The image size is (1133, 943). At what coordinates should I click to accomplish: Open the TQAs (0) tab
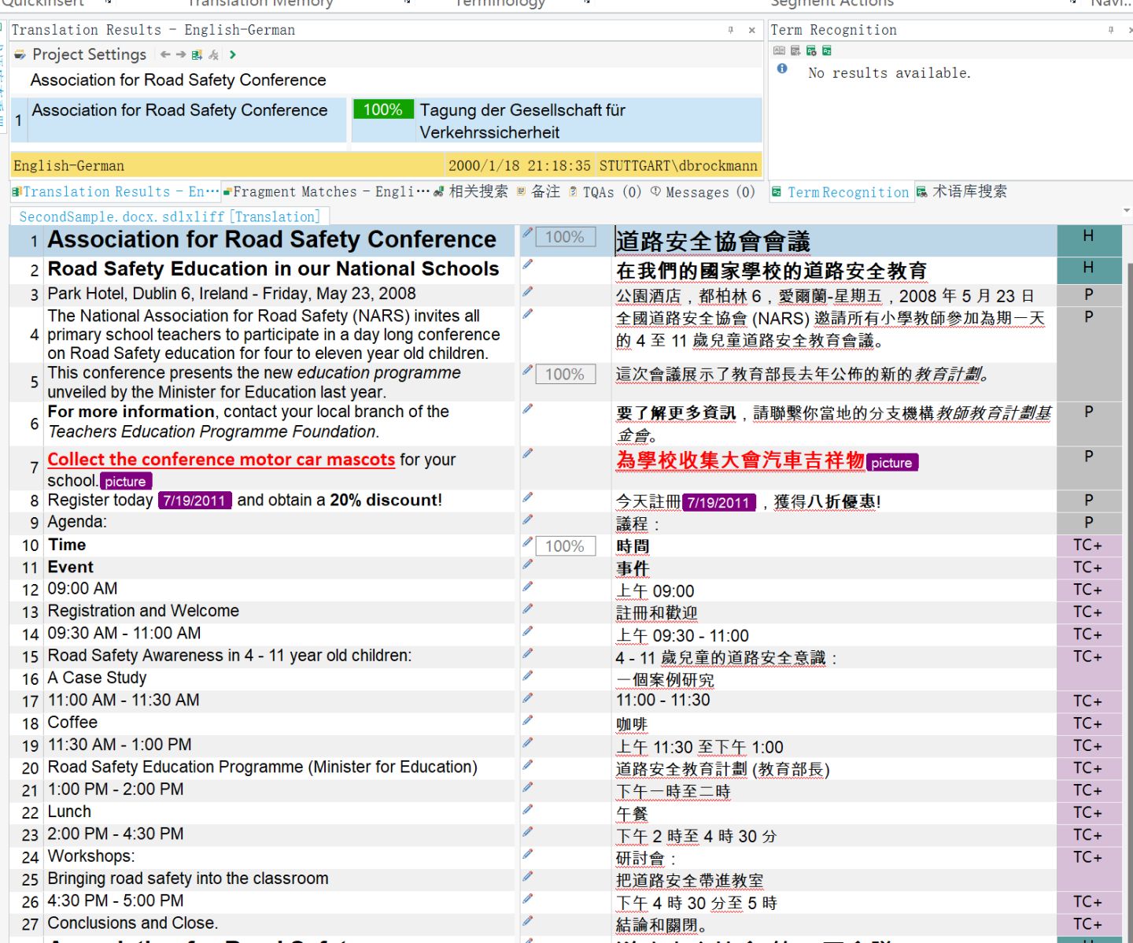[x=604, y=192]
